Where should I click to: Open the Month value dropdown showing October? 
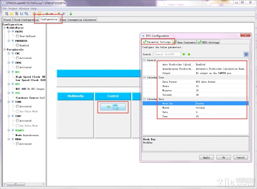click(222, 108)
